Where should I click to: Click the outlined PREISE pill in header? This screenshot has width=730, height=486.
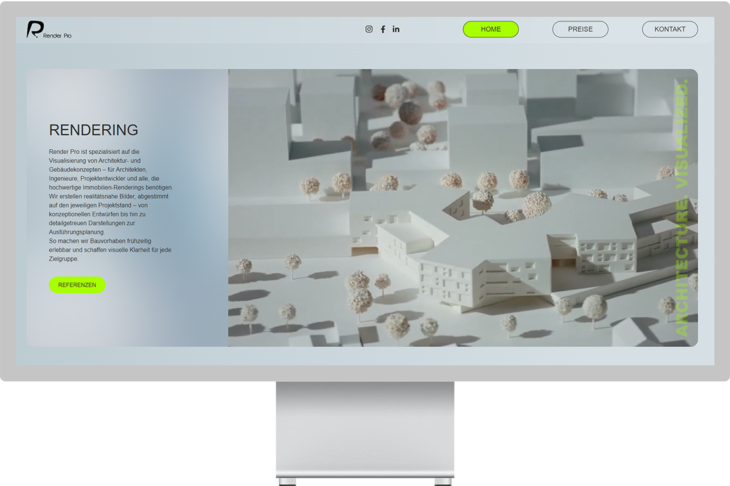tap(580, 29)
